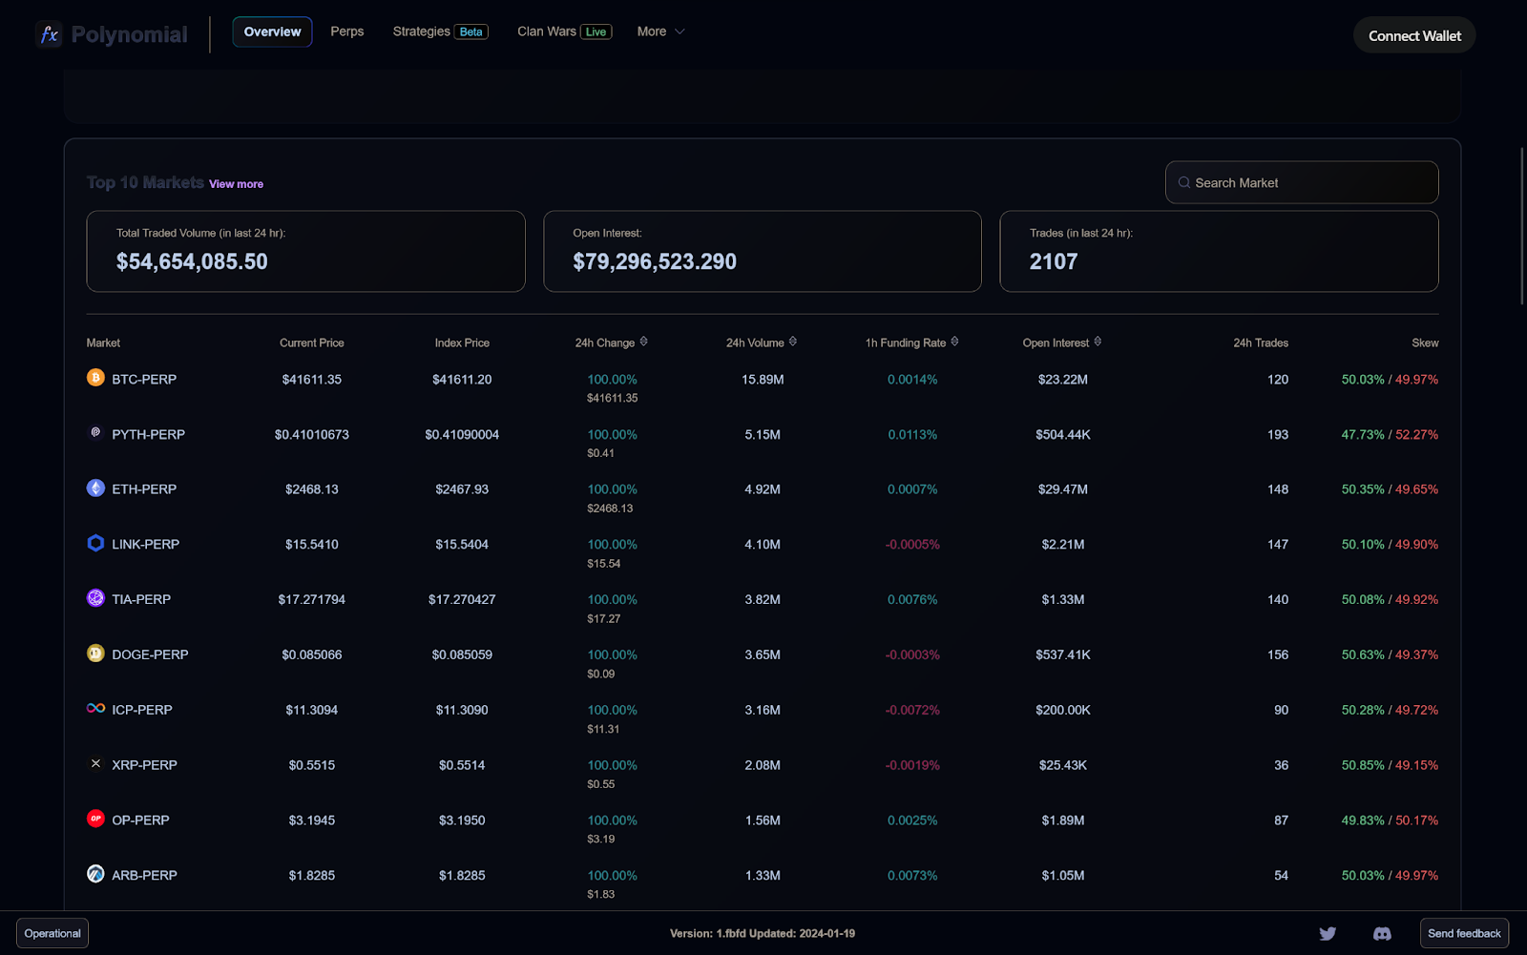
Task: Select the ETH-PERP market name
Action: point(144,489)
